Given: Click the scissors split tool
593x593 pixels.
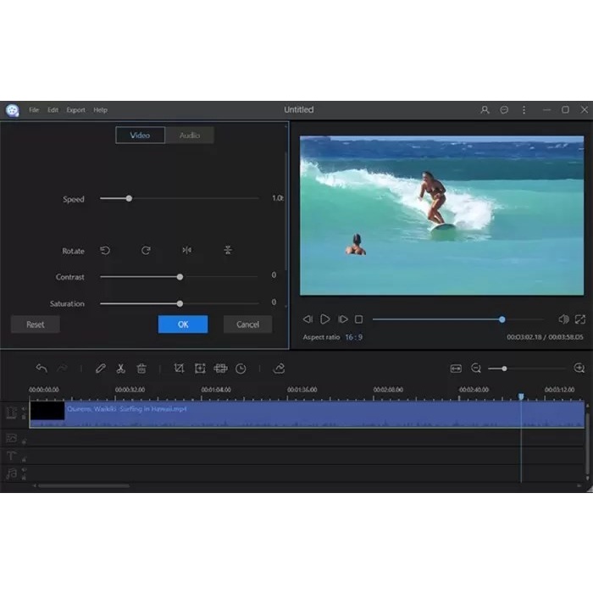Looking at the screenshot, I should 121,369.
